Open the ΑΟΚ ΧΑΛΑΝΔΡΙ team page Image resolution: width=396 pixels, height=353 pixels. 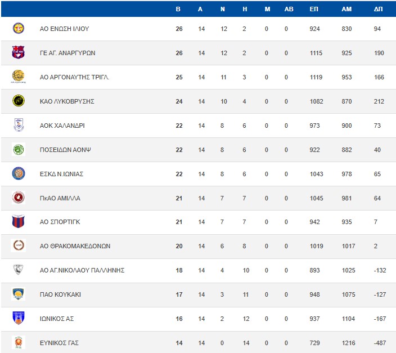pos(62,126)
